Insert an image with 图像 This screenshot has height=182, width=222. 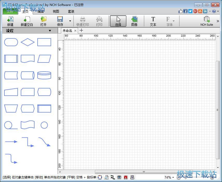coord(134,21)
